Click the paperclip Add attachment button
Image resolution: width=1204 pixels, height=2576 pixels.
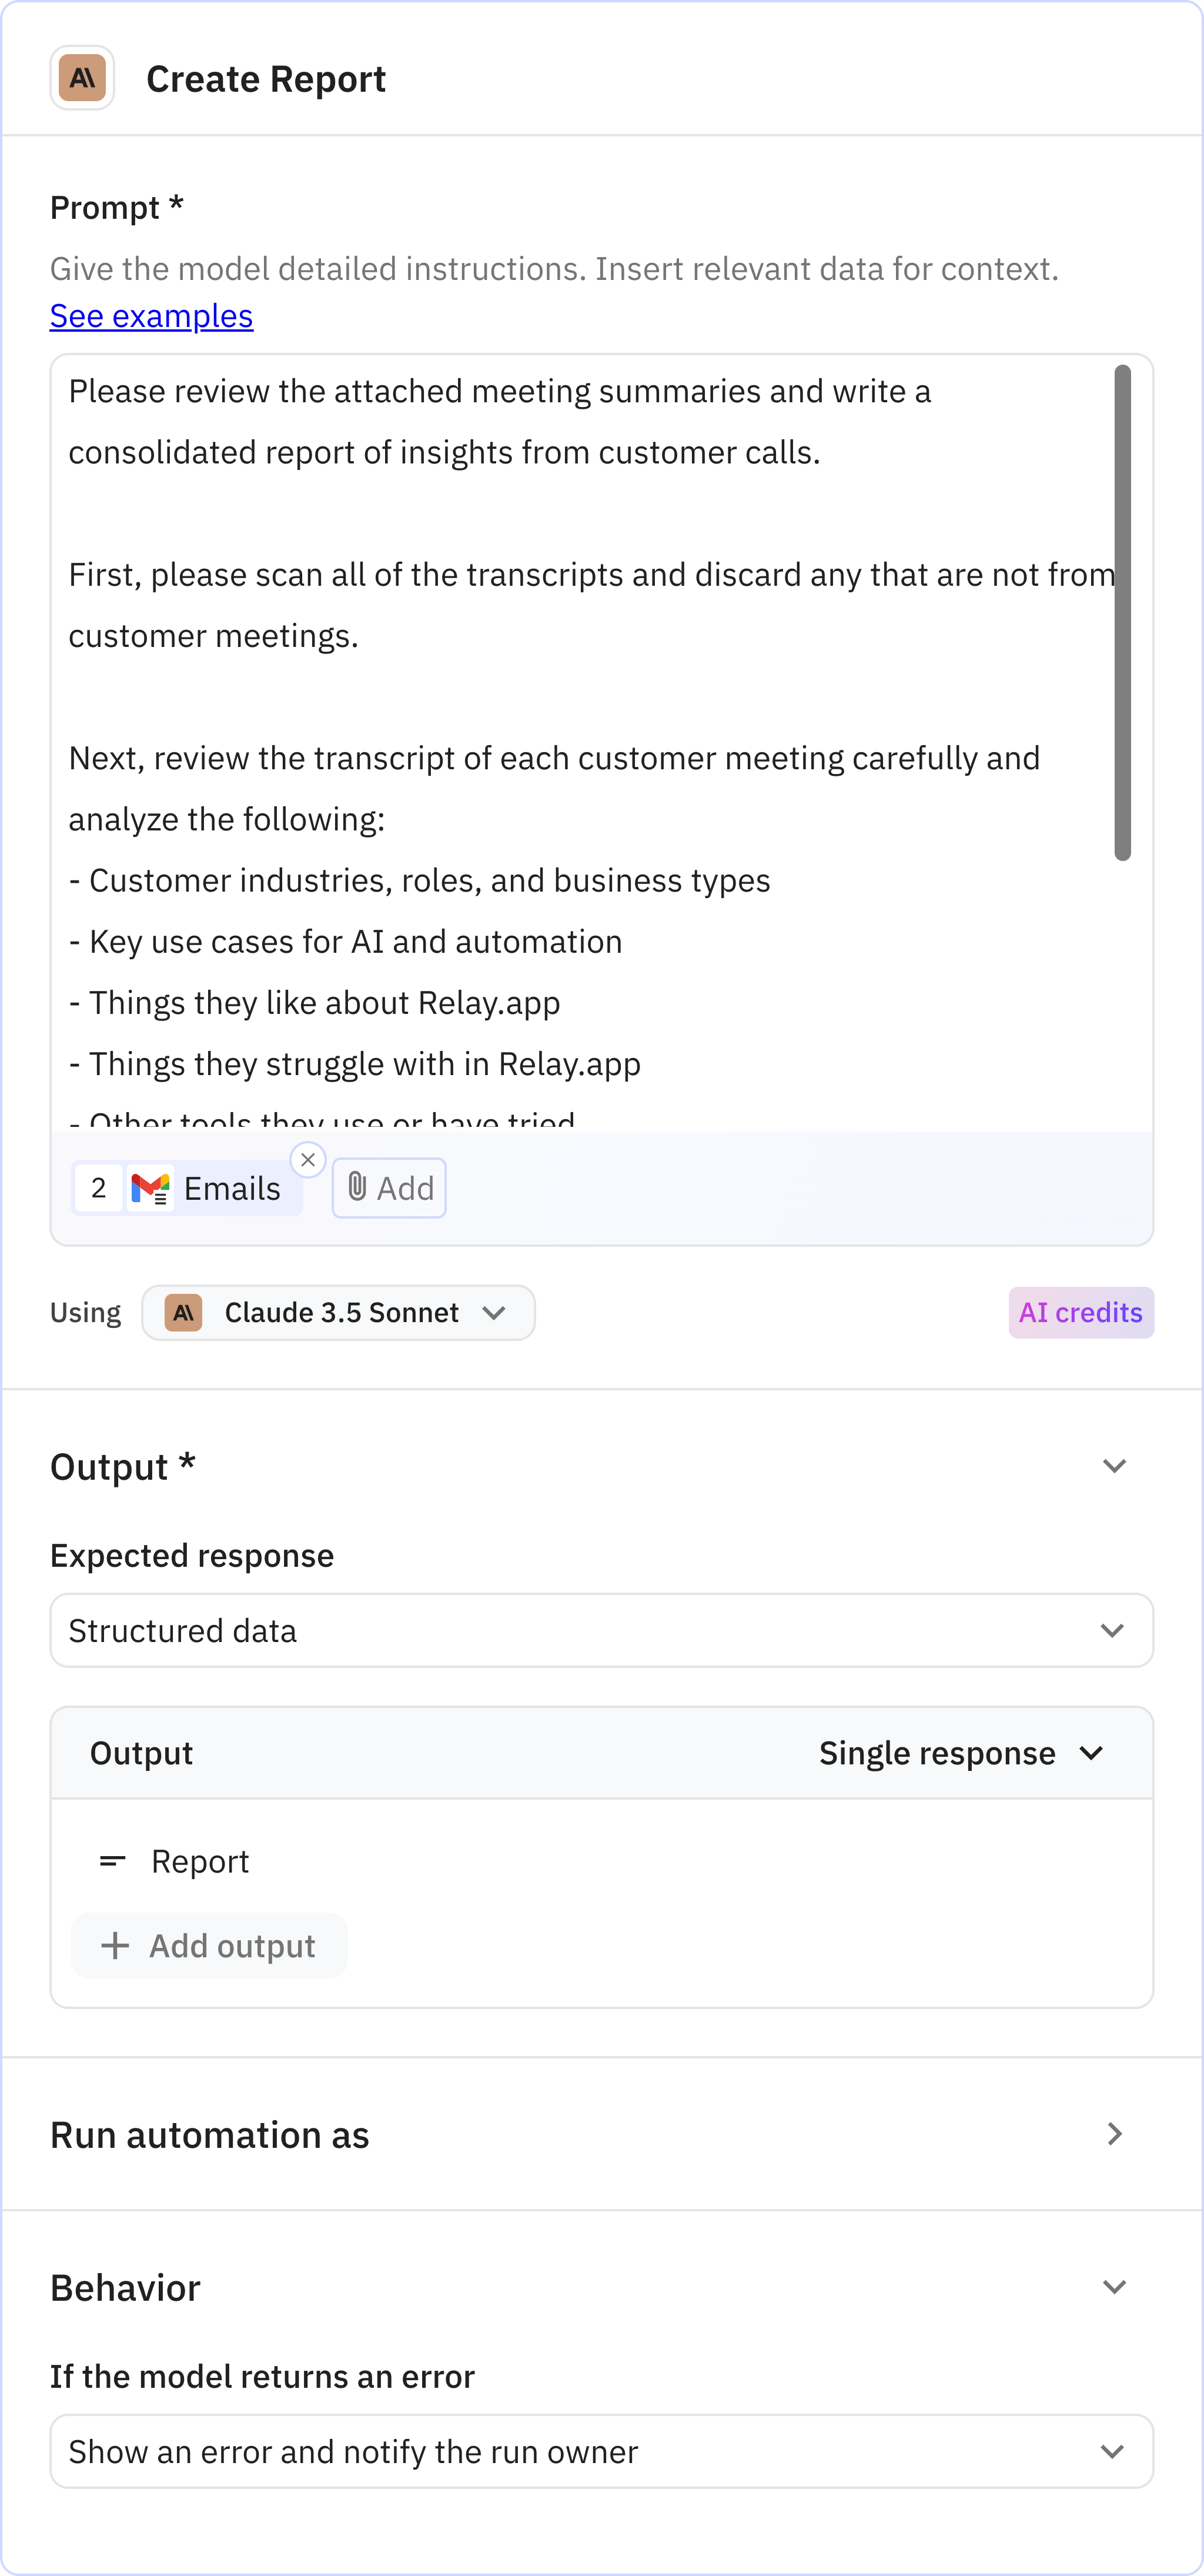click(x=389, y=1188)
